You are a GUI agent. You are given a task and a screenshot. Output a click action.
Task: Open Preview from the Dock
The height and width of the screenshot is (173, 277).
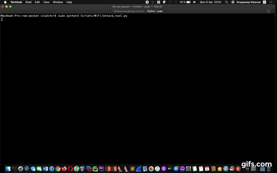(x=145, y=169)
